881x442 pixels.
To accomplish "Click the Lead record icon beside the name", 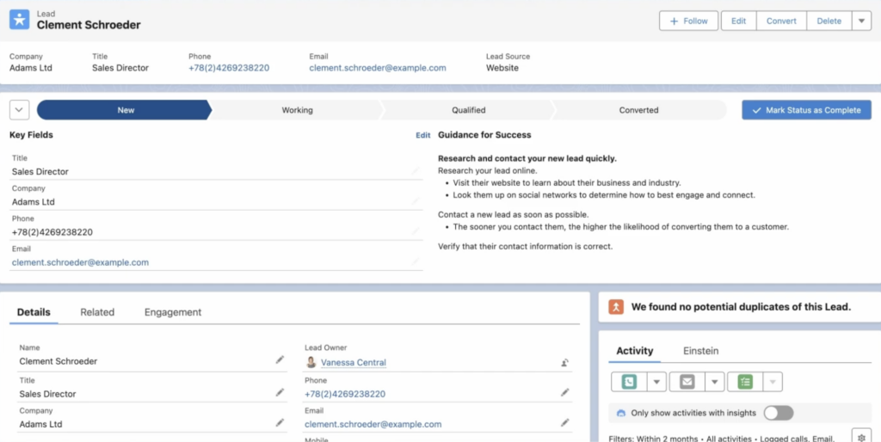I will coord(19,20).
